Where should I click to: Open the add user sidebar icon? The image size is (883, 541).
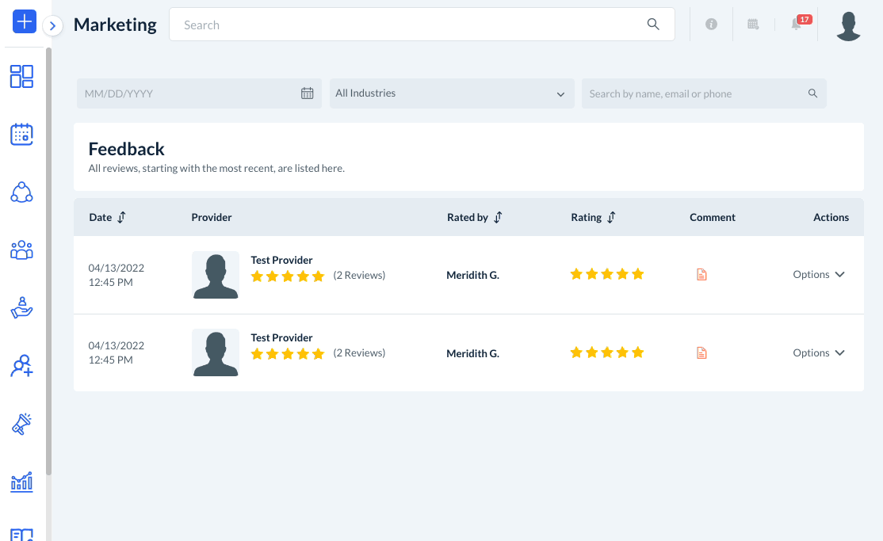pos(21,366)
